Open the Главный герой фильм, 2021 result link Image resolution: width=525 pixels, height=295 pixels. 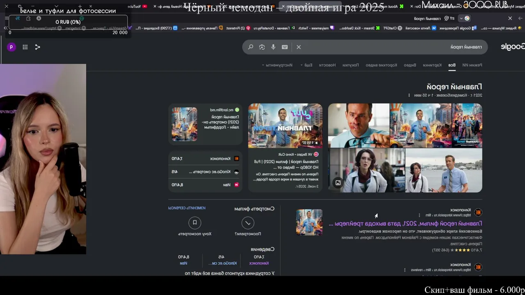(x=405, y=224)
